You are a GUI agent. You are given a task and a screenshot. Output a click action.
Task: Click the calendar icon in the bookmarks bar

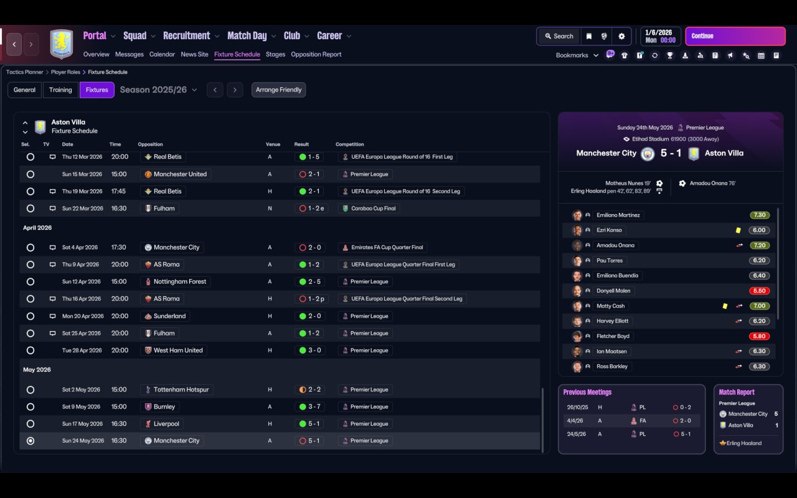761,55
